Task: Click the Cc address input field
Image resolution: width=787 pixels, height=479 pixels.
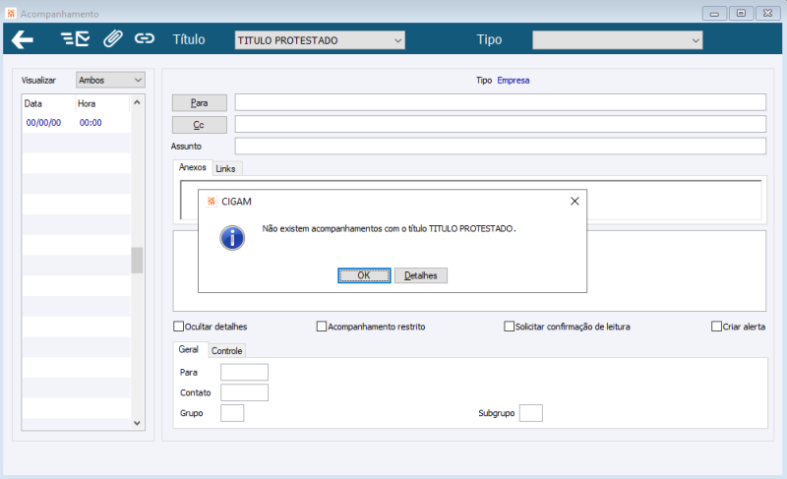Action: (x=501, y=124)
